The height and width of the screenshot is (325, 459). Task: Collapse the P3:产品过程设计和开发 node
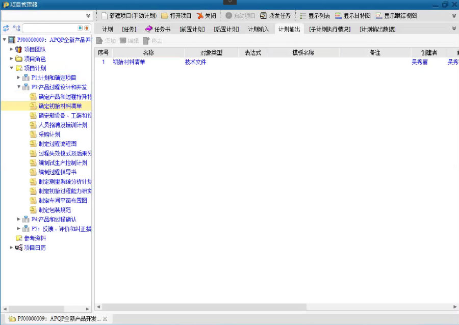coord(19,87)
